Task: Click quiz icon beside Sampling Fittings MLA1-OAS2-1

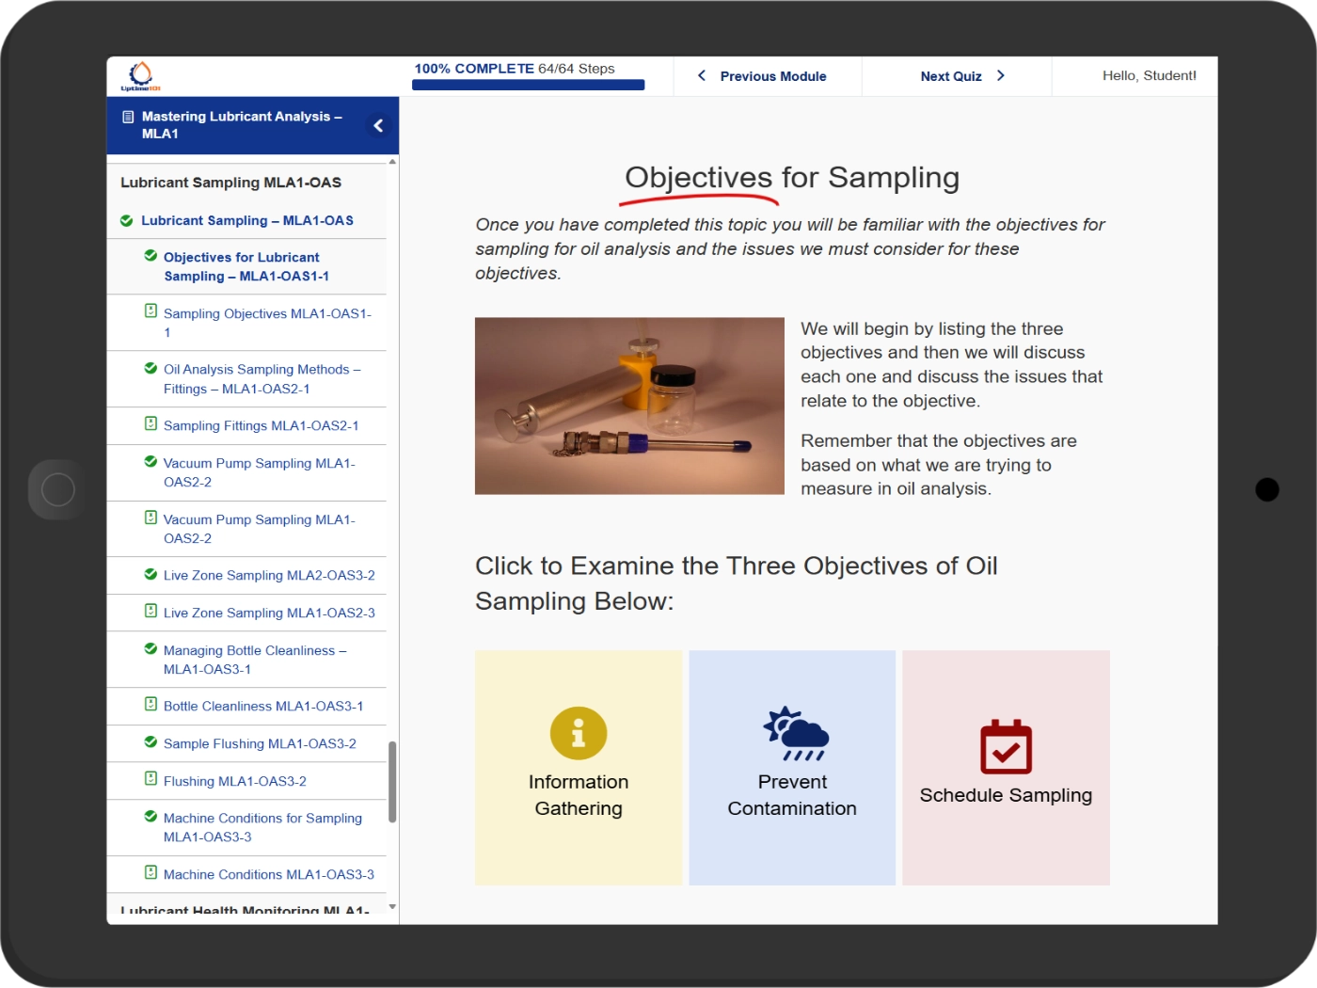Action: click(x=151, y=424)
